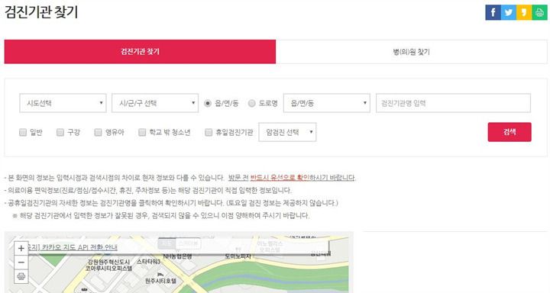This screenshot has height=293, width=550.
Task: Focus the 검진기관명 입력 text field
Action: pos(453,103)
